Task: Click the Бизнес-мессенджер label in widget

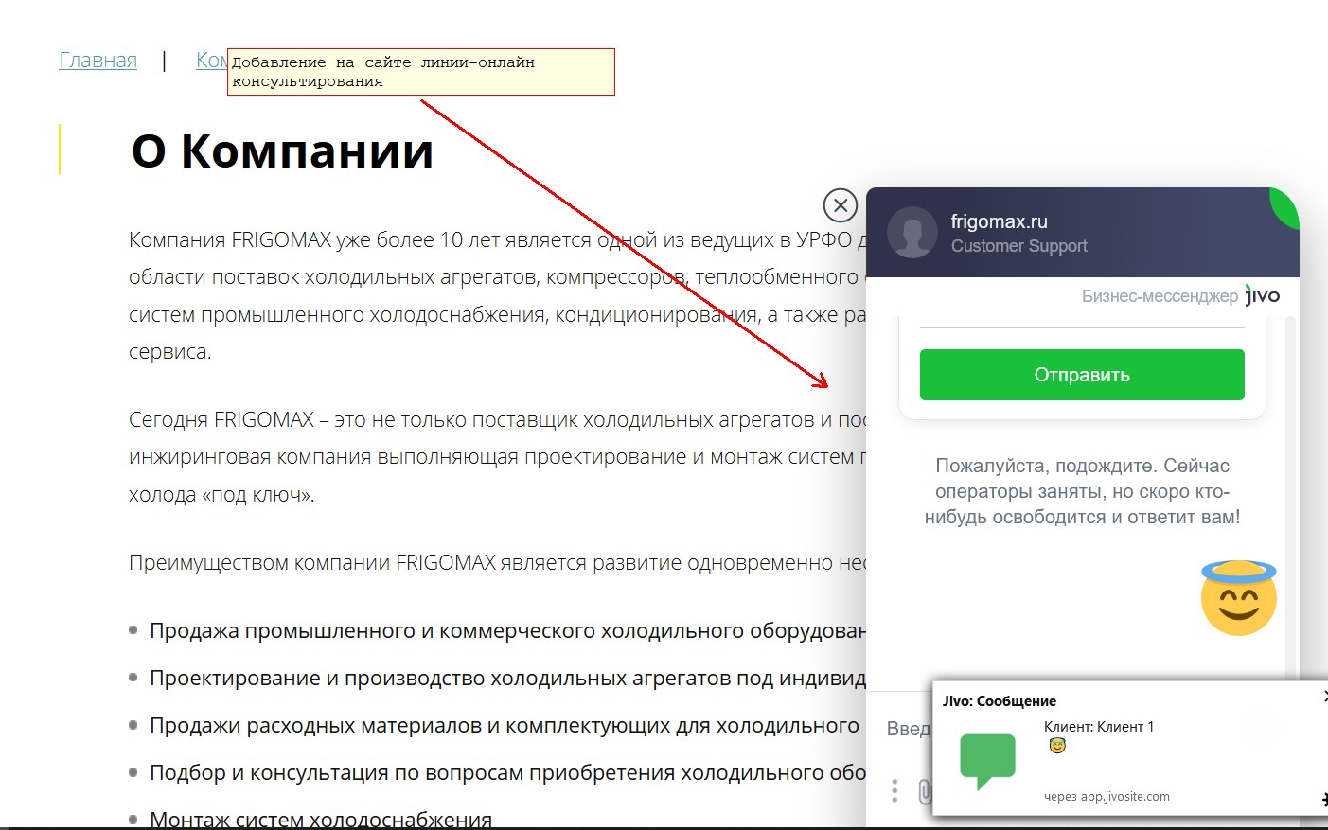Action: [1159, 295]
